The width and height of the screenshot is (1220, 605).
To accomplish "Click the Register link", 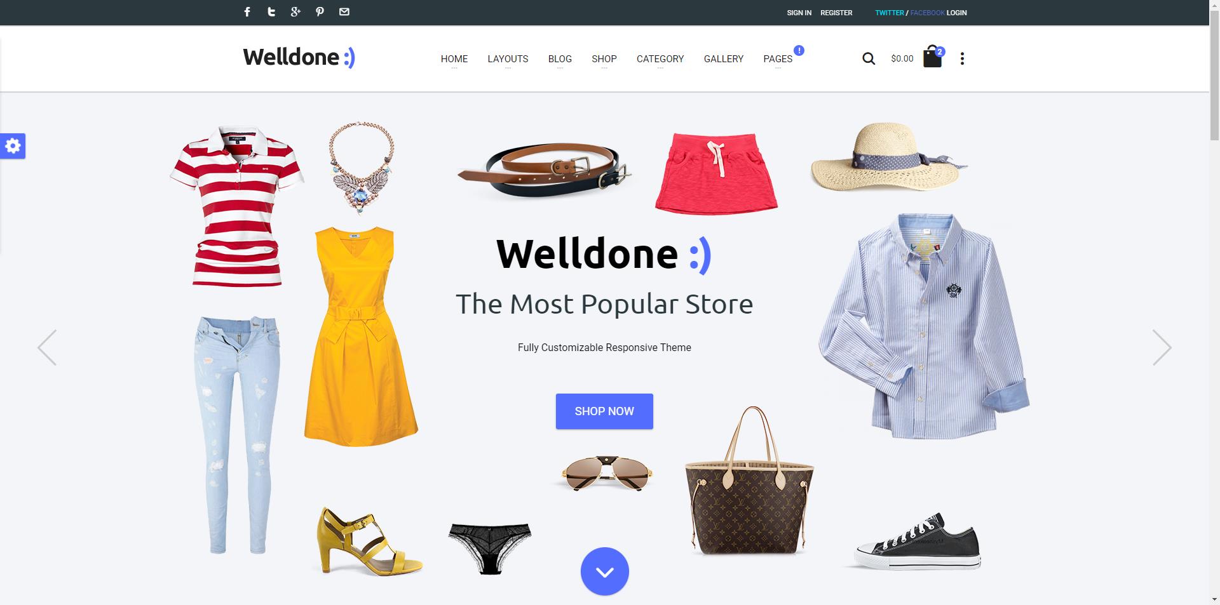I will 836,13.
